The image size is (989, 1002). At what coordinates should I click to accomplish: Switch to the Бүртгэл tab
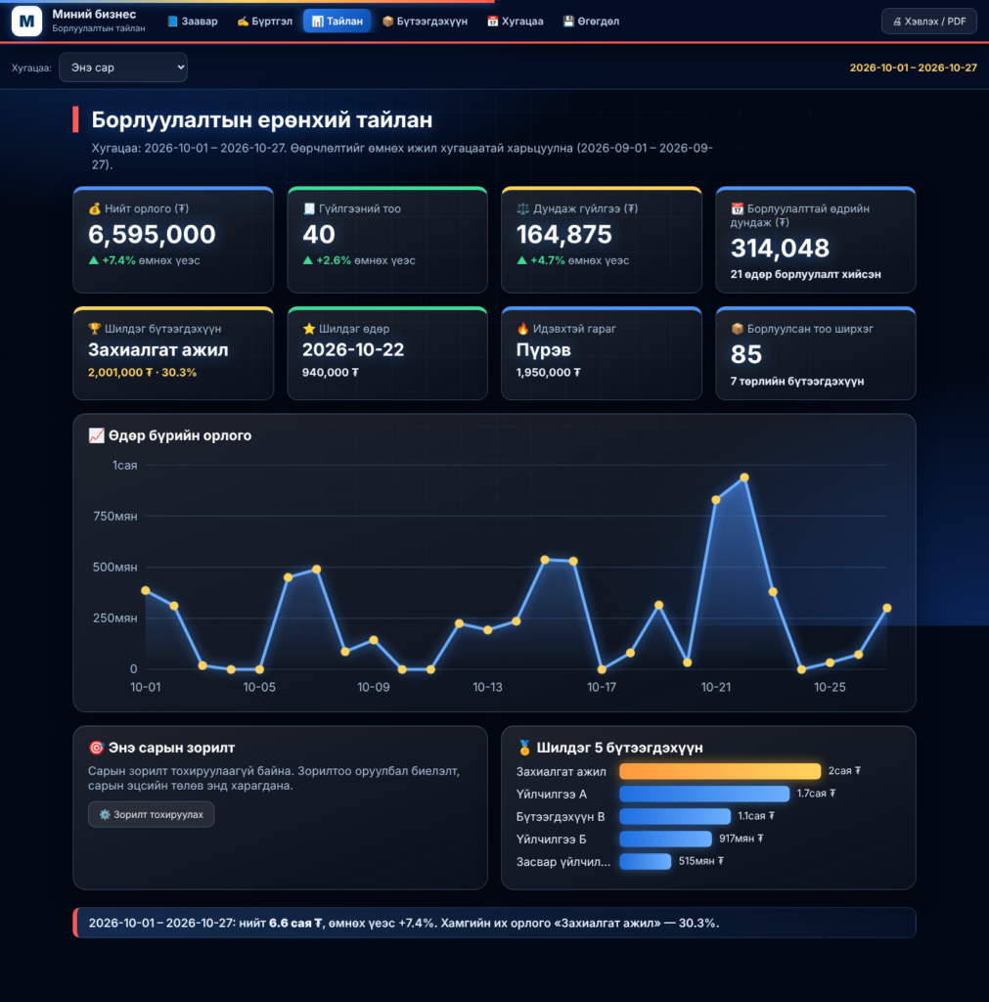coord(264,22)
